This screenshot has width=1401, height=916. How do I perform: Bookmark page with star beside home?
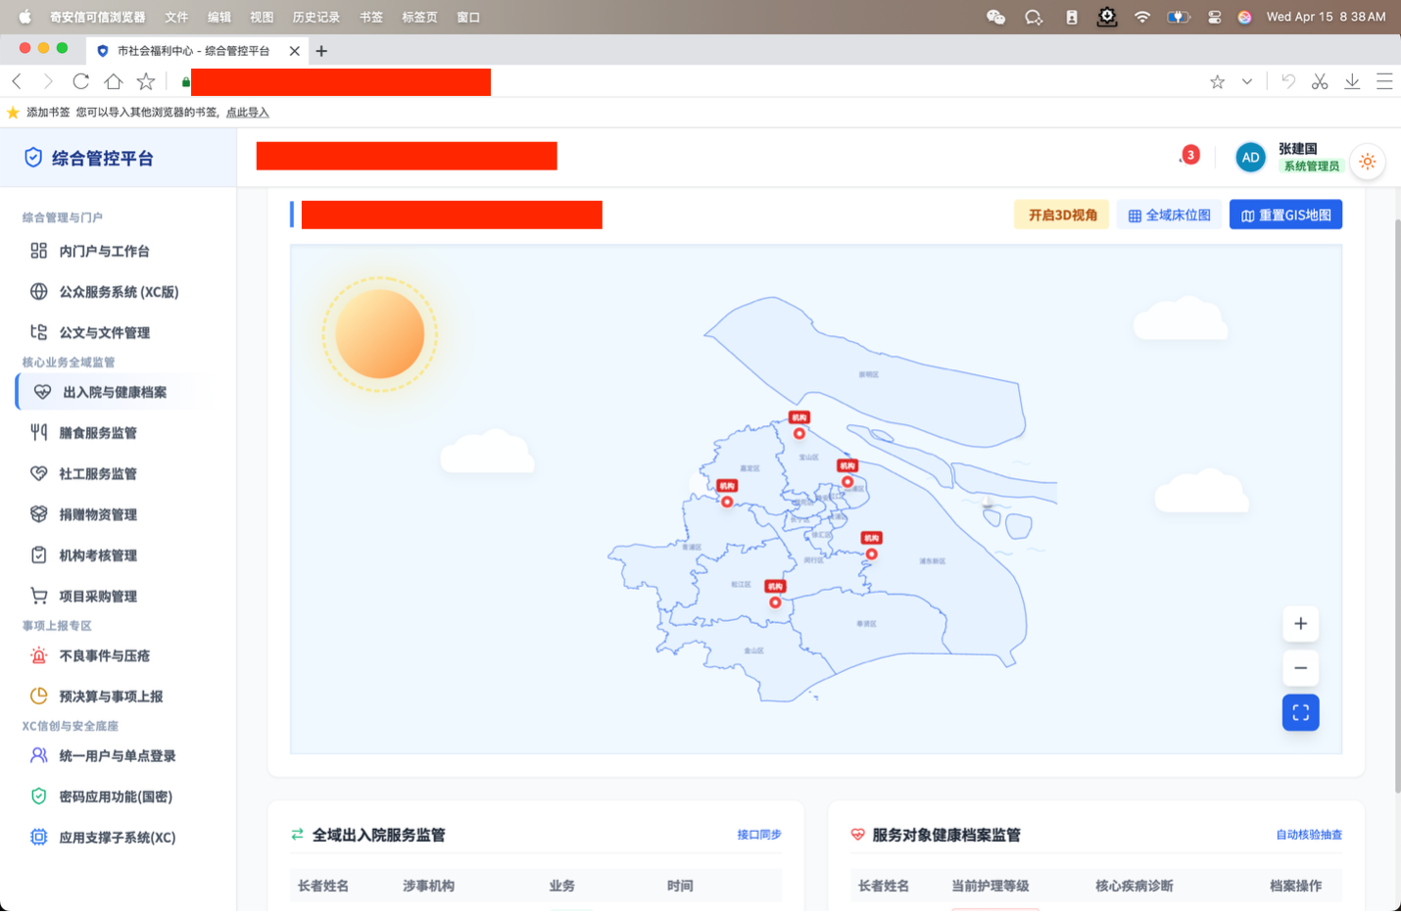[x=146, y=81]
